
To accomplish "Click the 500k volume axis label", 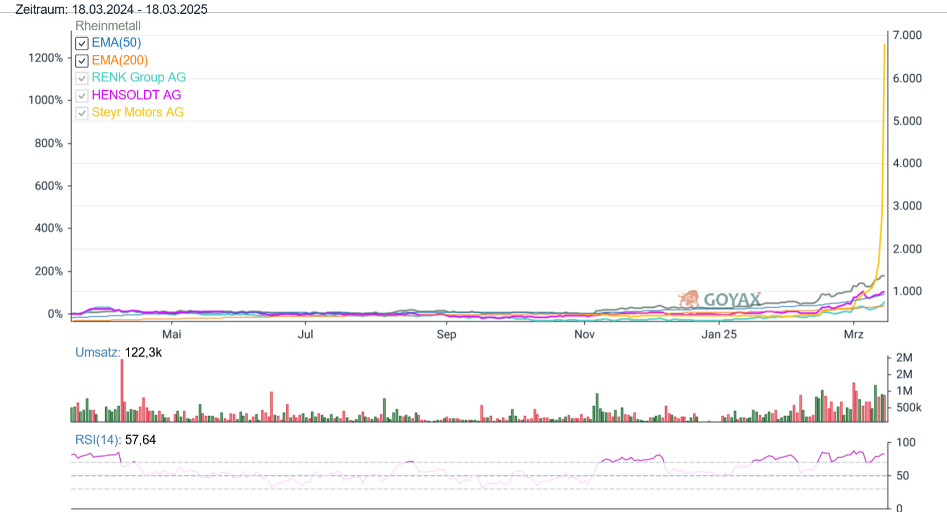I will 909,407.
